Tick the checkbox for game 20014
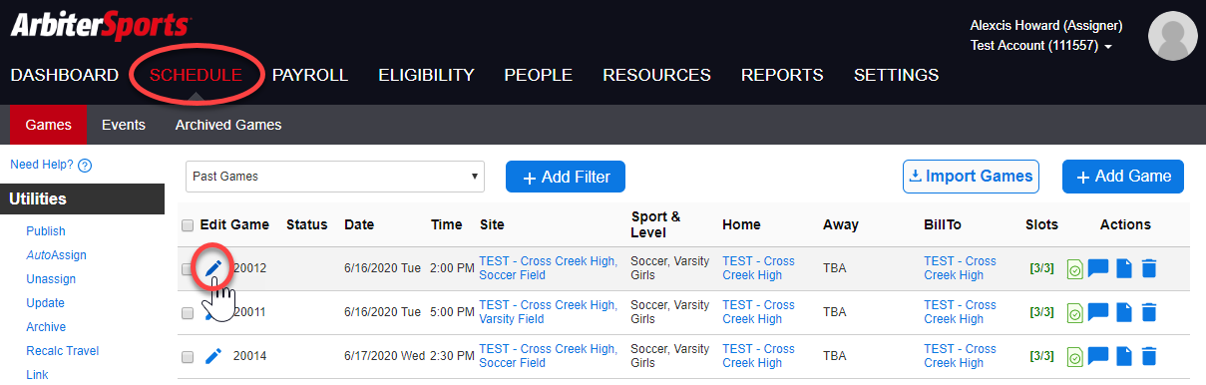The height and width of the screenshot is (385, 1206). [x=188, y=357]
